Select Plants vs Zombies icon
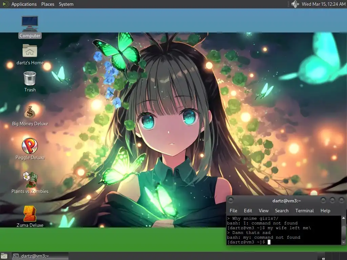The height and width of the screenshot is (260, 347). [x=30, y=179]
